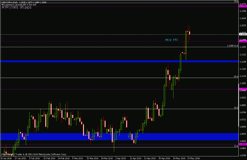Click the 1.0723 price axis value
Image resolution: width=247 pixels, height=160 pixels.
pos(243,120)
